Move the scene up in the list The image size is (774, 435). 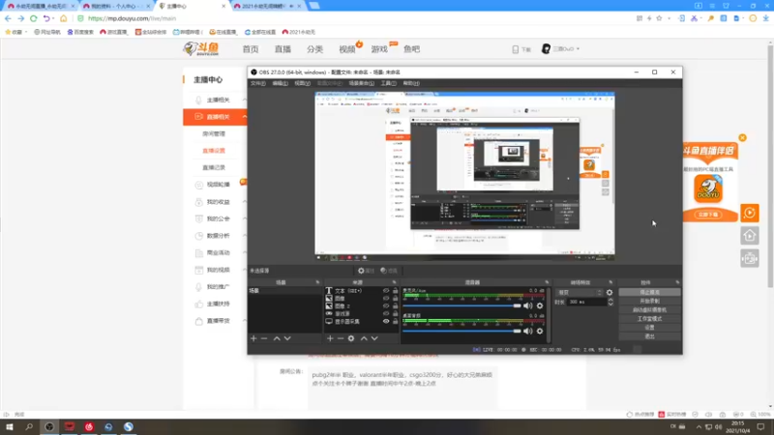point(277,338)
